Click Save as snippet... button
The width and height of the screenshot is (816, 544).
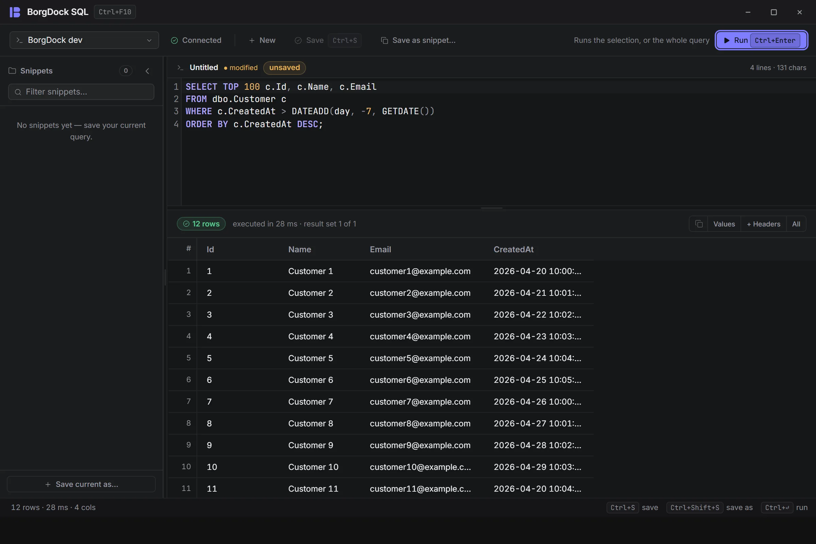419,40
